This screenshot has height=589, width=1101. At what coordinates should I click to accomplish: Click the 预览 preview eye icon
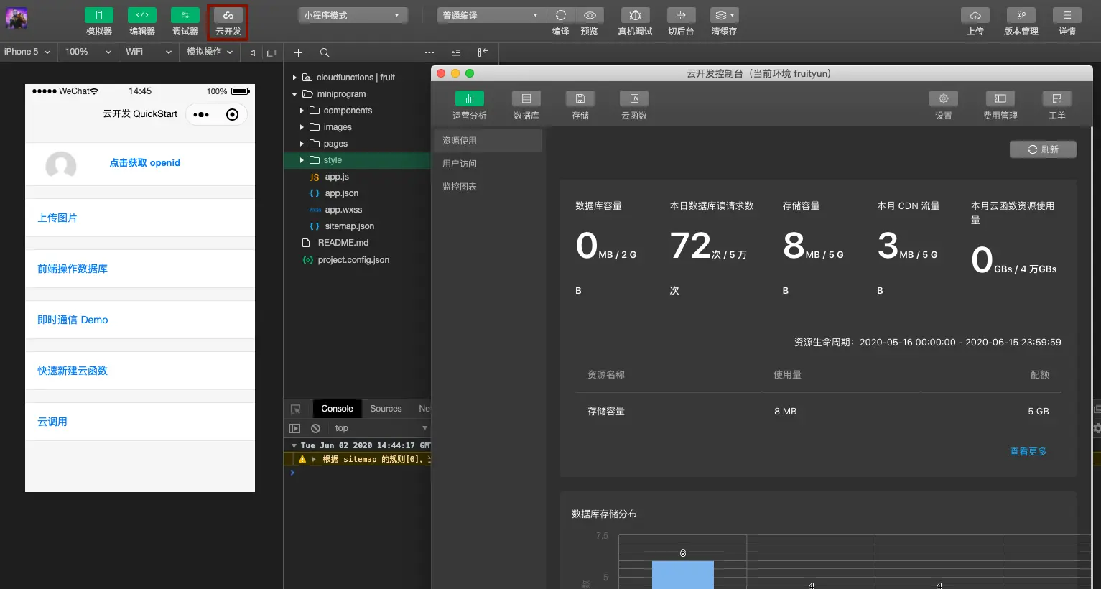point(590,15)
